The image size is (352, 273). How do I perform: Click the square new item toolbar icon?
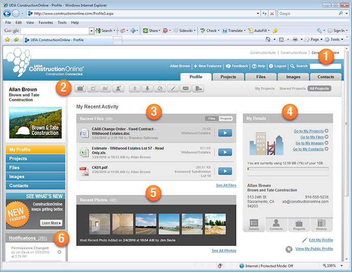click(x=93, y=89)
